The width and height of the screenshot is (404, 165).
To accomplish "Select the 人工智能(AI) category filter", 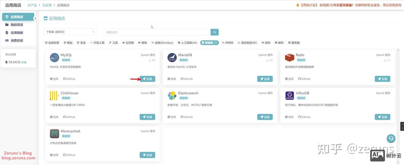I will pyautogui.click(x=187, y=43).
